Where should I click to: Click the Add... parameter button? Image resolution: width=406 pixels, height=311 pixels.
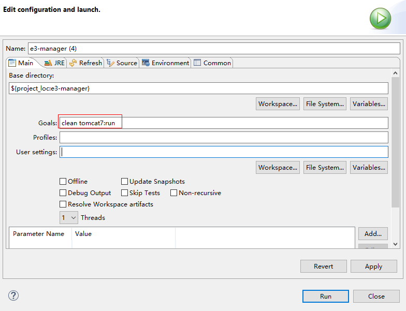point(373,234)
